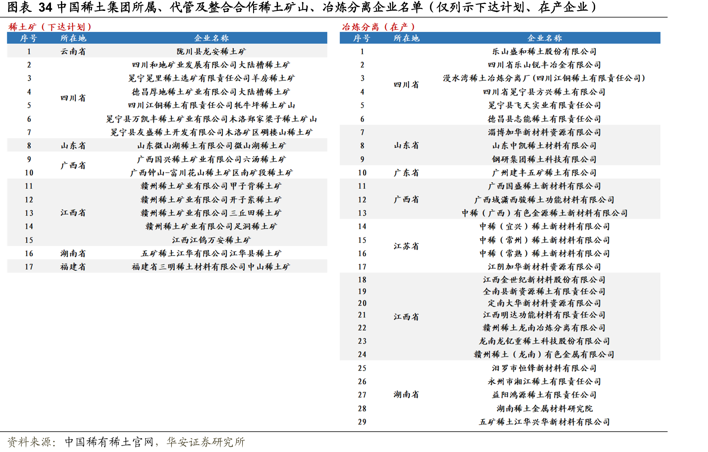Click '永州市湘江稀土有限责任公司'
Screen dimensions: 708x452
pos(544,381)
